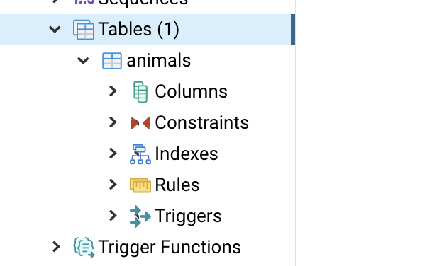Screen dimensions: 427x266
Task: Collapse the Tables (1) node
Action: coord(55,29)
